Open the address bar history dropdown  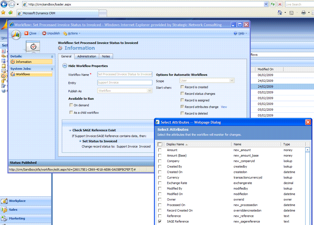[x=266, y=4]
